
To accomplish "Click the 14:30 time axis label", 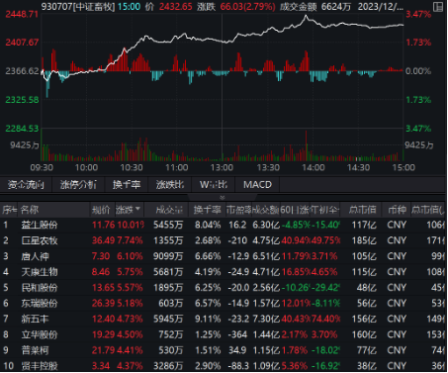I will (358, 167).
